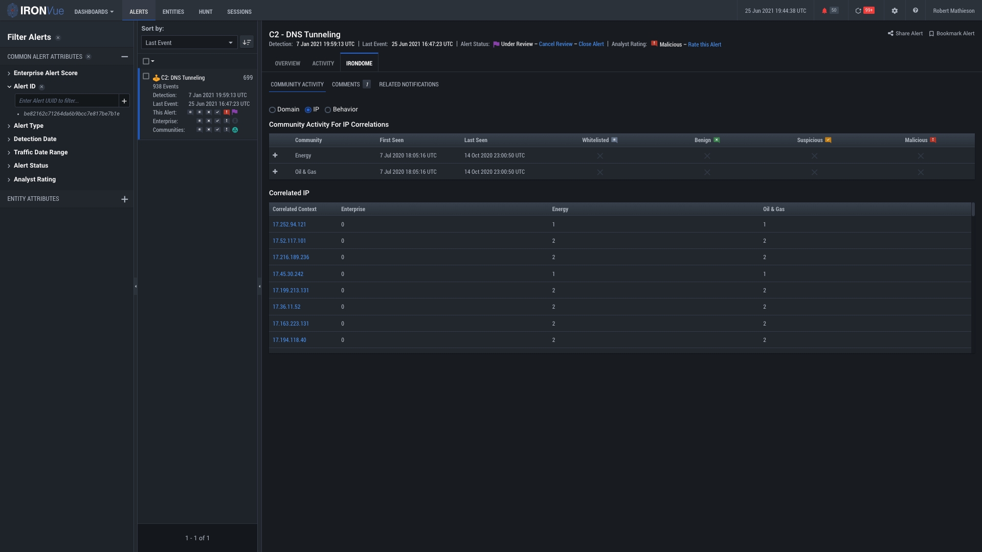Screen dimensions: 982x552
Task: Expand the Energy community row
Action: [x=275, y=155]
